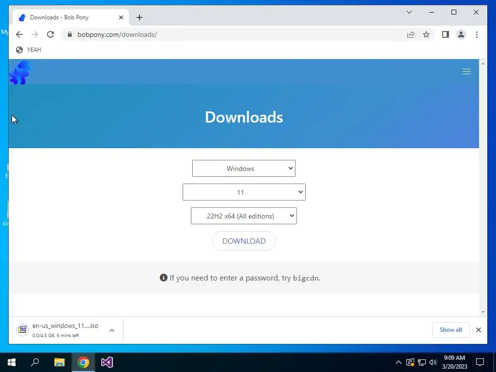This screenshot has height=372, width=496.
Task: Open Visual Studio from the taskbar
Action: (x=107, y=362)
